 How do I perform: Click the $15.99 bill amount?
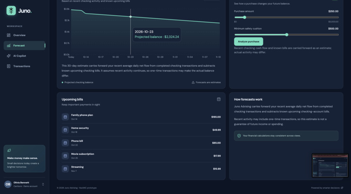(217, 169)
